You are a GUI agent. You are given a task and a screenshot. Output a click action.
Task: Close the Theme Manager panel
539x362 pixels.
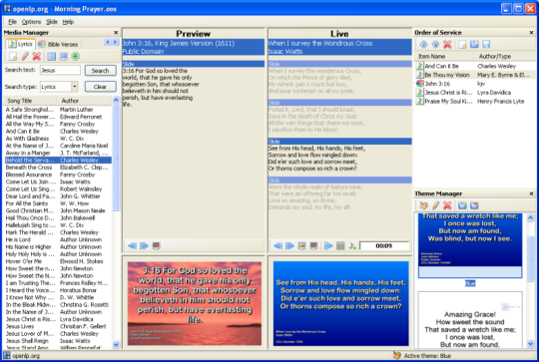[x=531, y=193]
